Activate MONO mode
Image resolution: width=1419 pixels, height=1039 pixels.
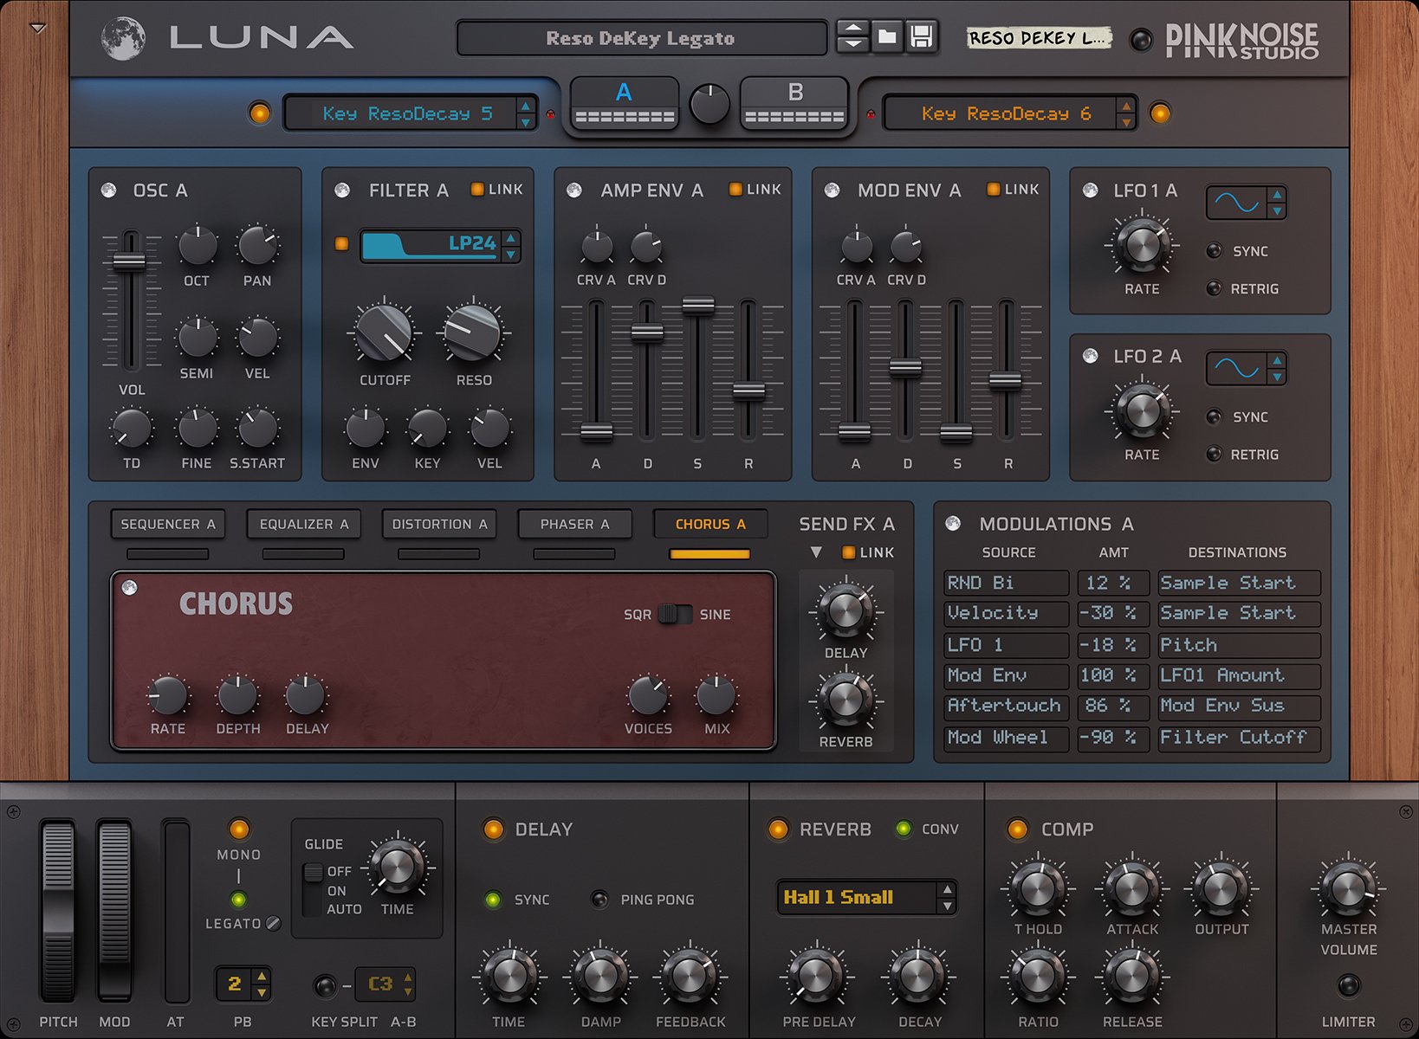point(239,831)
